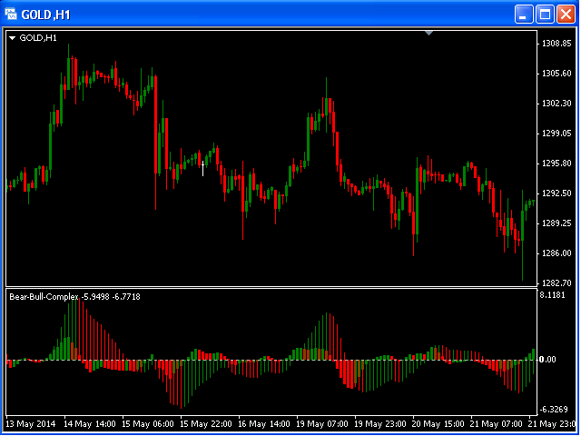Click the GOLD,H1 title bar text
The height and width of the screenshot is (436, 581).
click(x=45, y=15)
